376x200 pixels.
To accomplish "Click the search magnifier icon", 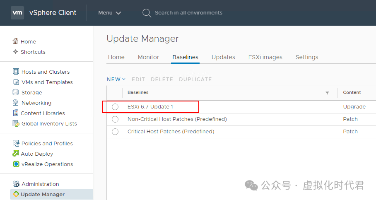I will pyautogui.click(x=147, y=13).
